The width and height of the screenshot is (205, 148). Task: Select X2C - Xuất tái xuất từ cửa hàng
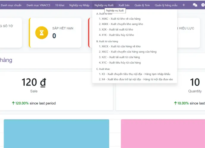119,57
